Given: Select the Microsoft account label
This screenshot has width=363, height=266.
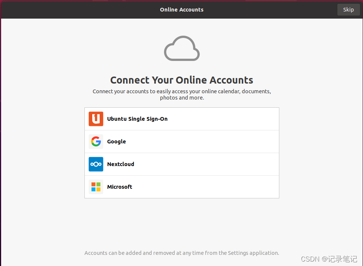Looking at the screenshot, I should pos(120,187).
